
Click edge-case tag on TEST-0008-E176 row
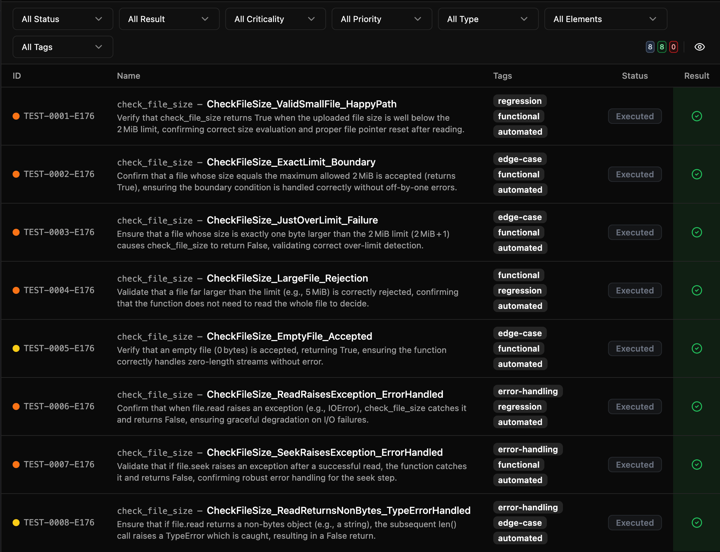tap(520, 523)
